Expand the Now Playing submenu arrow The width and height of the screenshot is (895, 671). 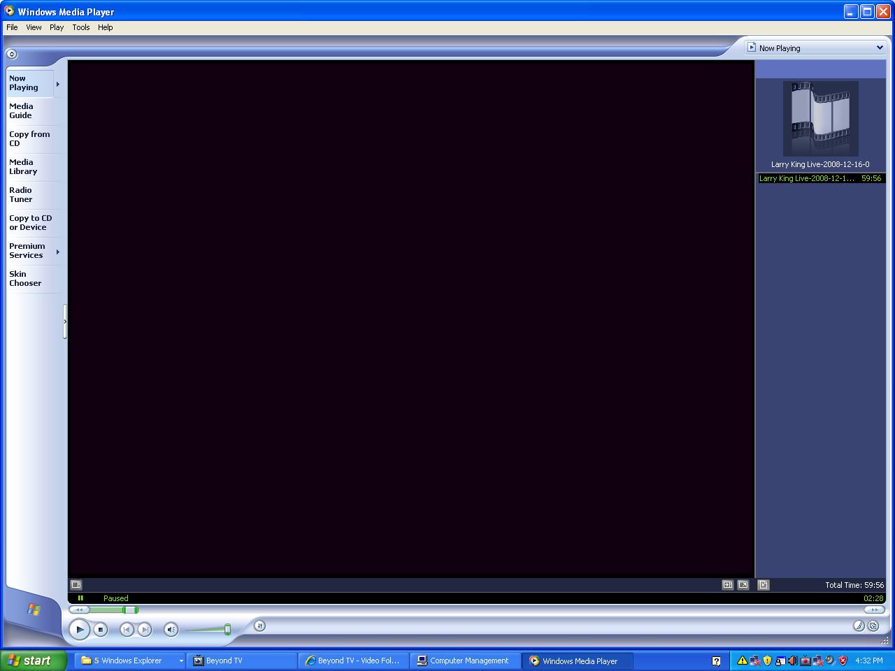(x=57, y=84)
